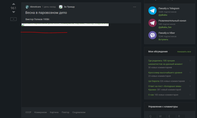The width and height of the screenshot is (197, 118).
Task: Click the R keyboard shortcut key
Action: [x=181, y=116]
